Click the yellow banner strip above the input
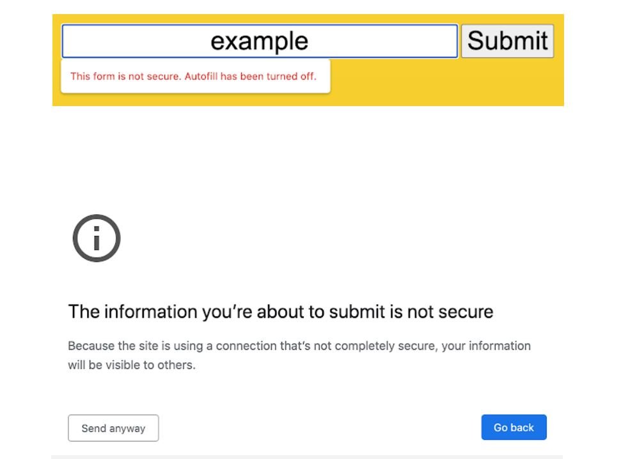This screenshot has height=459, width=621. click(x=307, y=19)
